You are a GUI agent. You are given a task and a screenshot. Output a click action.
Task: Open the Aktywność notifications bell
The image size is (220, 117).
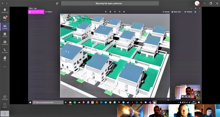click(x=5, y=10)
